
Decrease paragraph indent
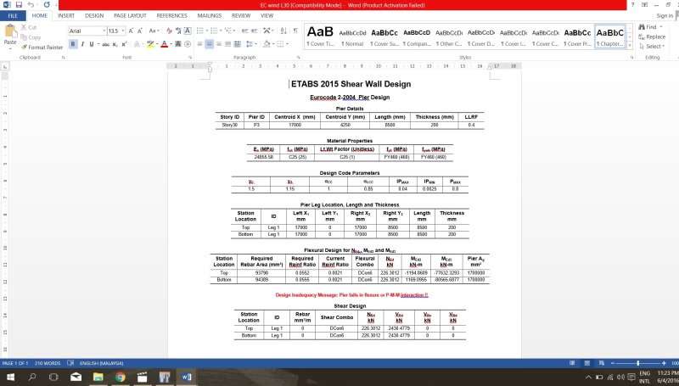tap(244, 31)
